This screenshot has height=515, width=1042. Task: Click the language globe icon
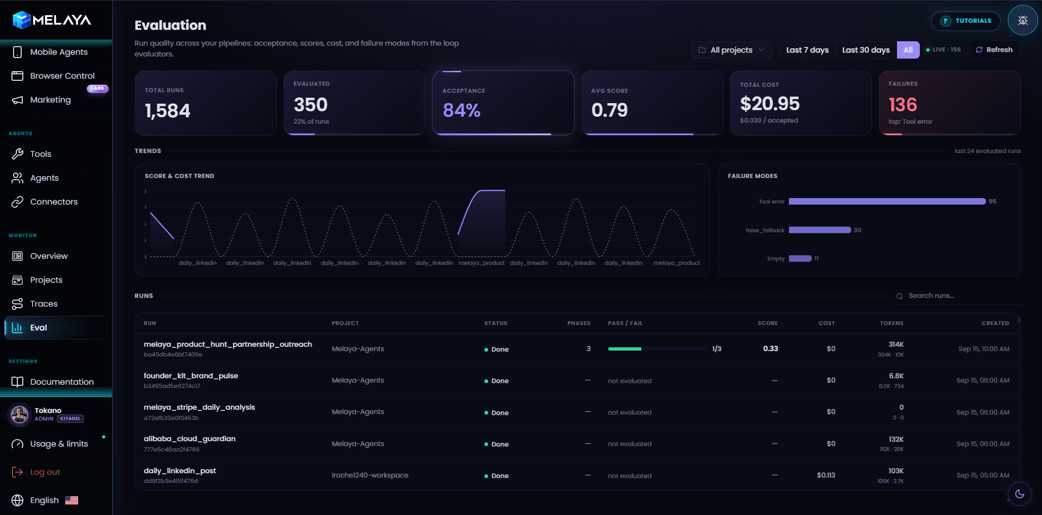[x=17, y=500]
